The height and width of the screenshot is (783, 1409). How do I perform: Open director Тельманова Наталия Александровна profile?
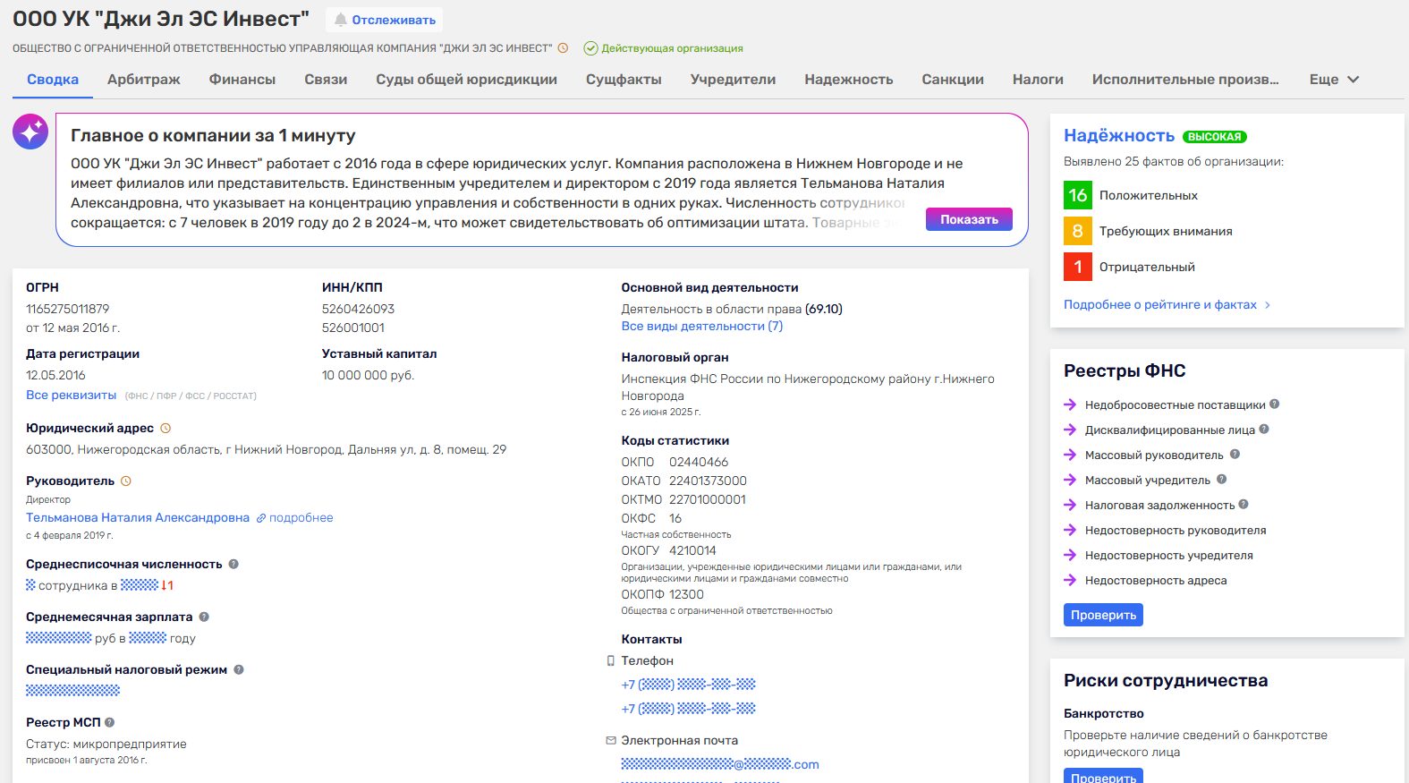[138, 518]
